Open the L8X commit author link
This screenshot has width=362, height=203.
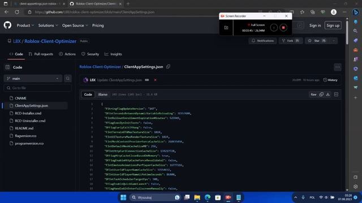[x=93, y=80]
